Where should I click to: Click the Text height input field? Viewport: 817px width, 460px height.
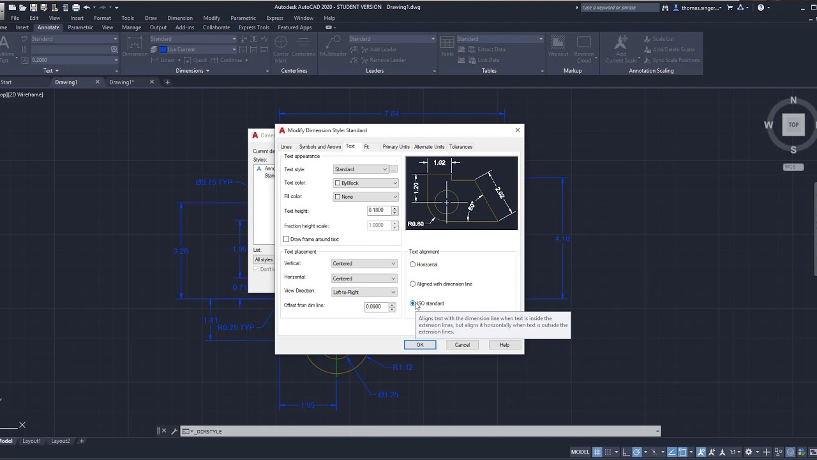379,210
